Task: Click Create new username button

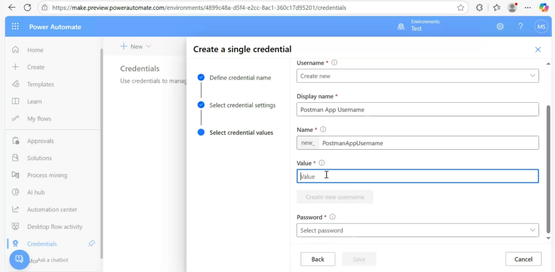Action: coord(335,197)
